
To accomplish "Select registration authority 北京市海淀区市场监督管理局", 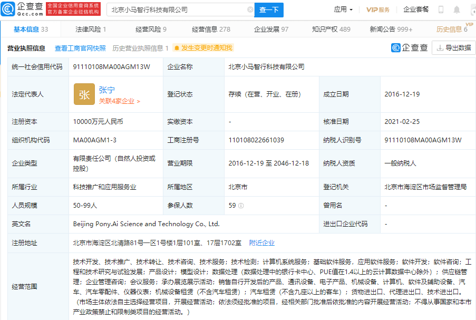I will point(425,187).
